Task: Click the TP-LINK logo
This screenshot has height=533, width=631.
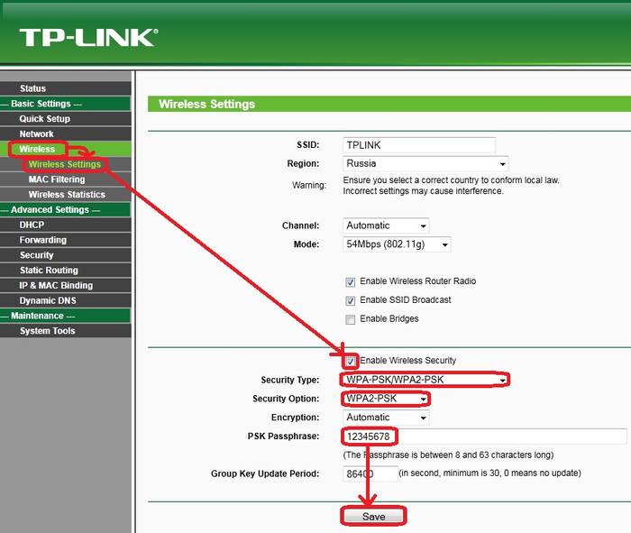Action: point(88,37)
